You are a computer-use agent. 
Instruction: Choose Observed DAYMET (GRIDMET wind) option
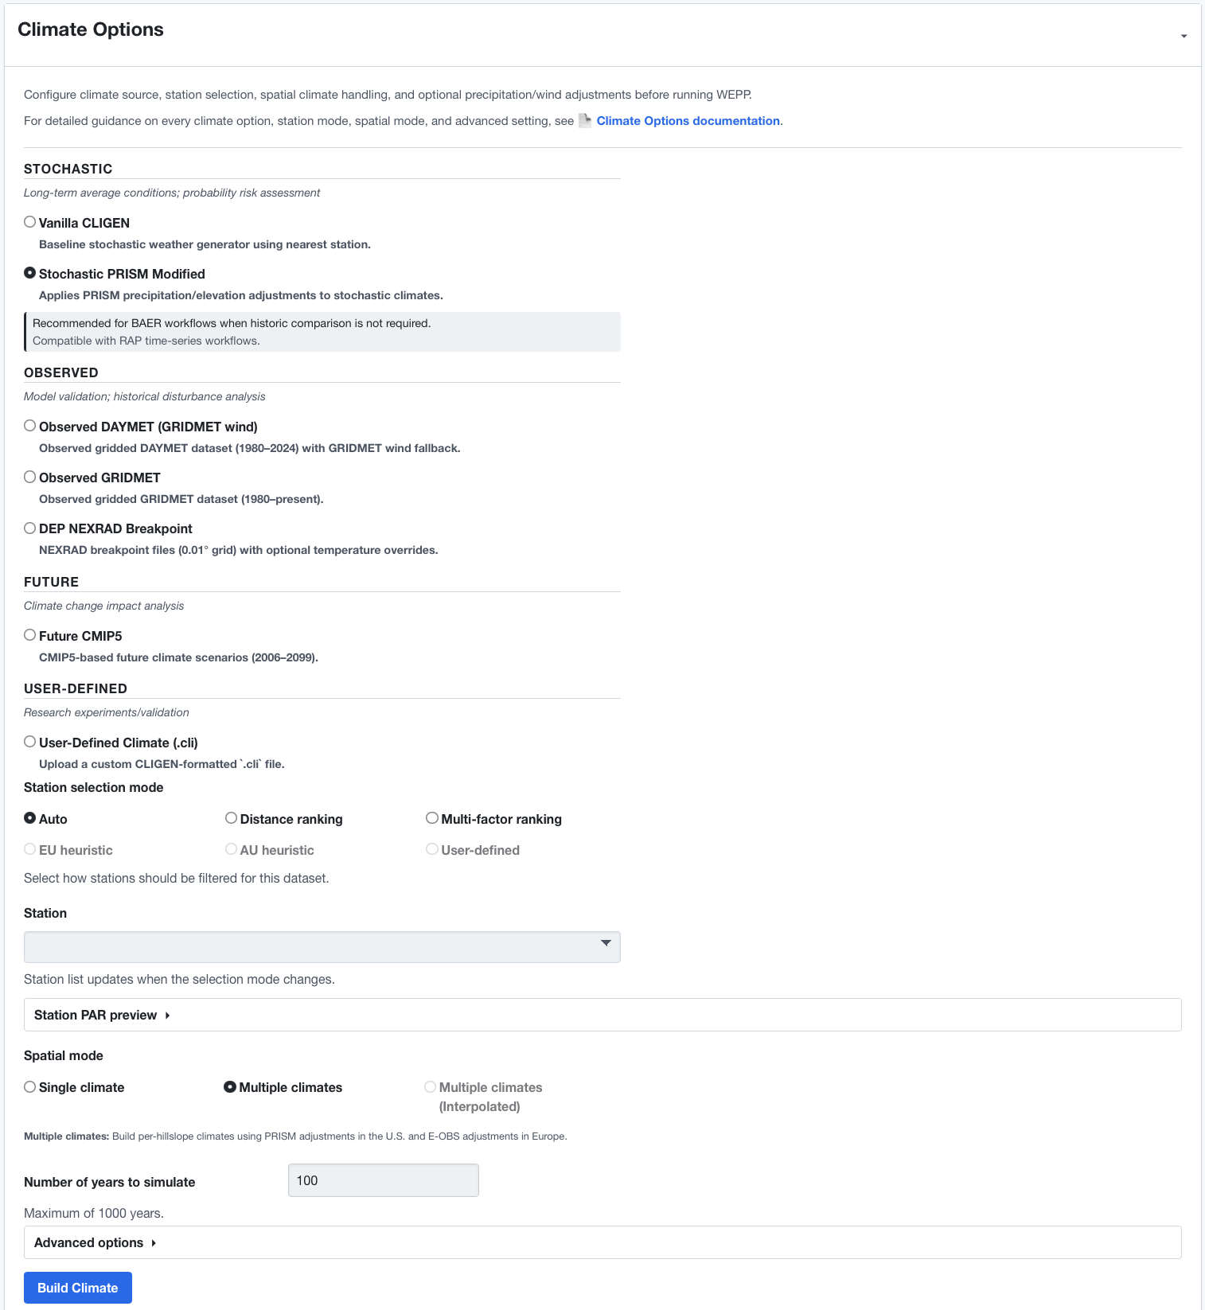pyautogui.click(x=30, y=426)
